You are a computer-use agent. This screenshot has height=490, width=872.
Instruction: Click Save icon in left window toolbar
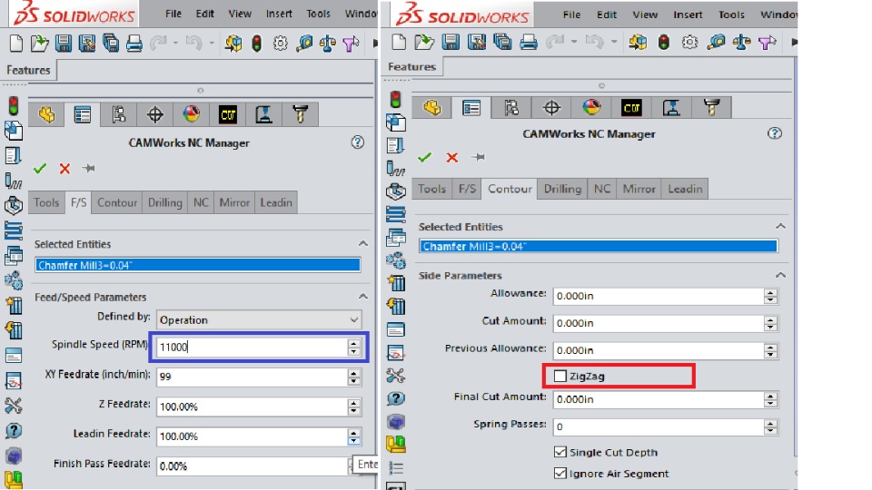pos(64,43)
